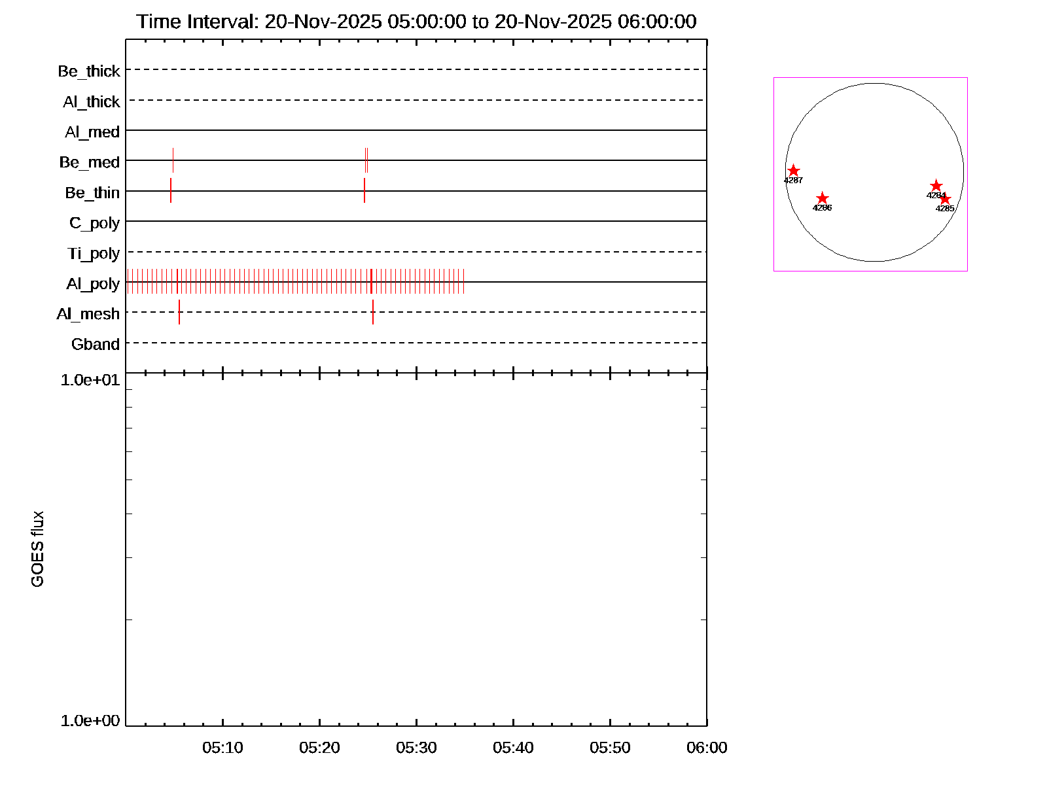Click the C_poly filter label
Image resolution: width=1047 pixels, height=785 pixels.
(x=95, y=223)
